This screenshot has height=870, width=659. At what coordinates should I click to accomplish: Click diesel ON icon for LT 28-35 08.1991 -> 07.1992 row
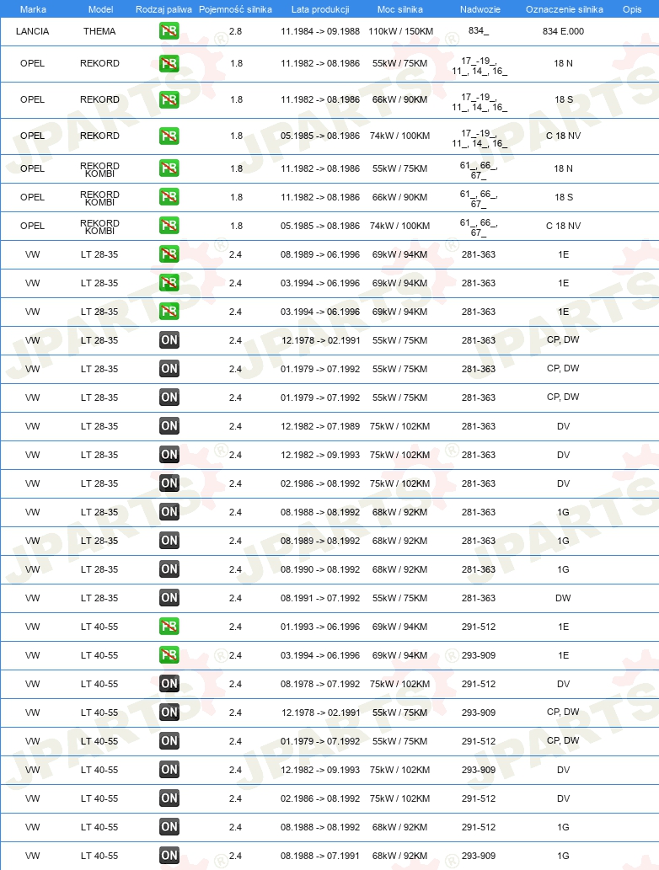click(x=169, y=598)
